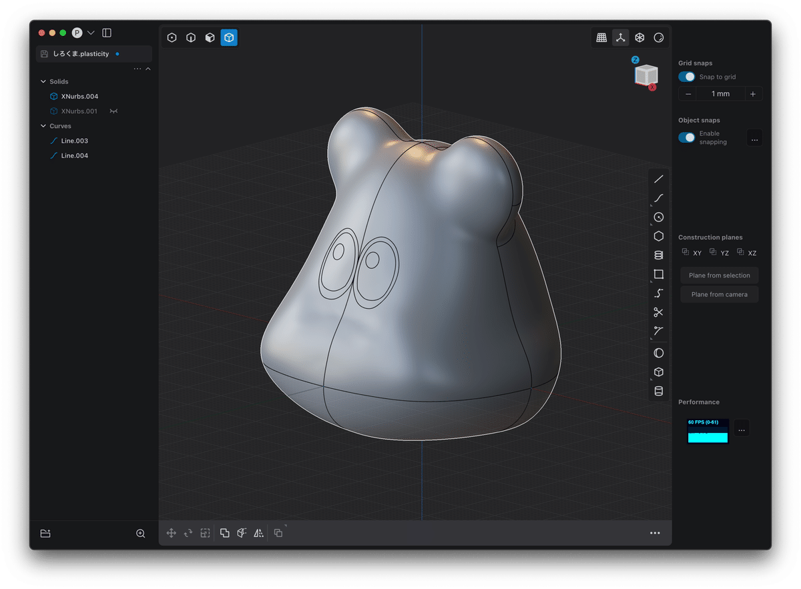The image size is (801, 589).
Task: Toggle the orthographic/perspective view icon
Action: pyautogui.click(x=639, y=38)
